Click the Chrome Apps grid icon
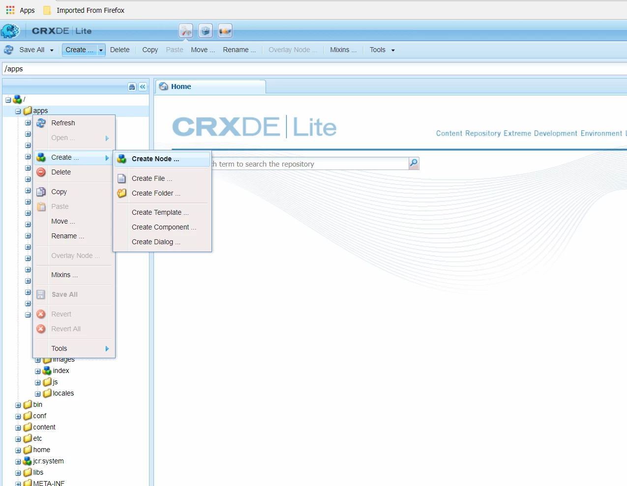 tap(10, 10)
